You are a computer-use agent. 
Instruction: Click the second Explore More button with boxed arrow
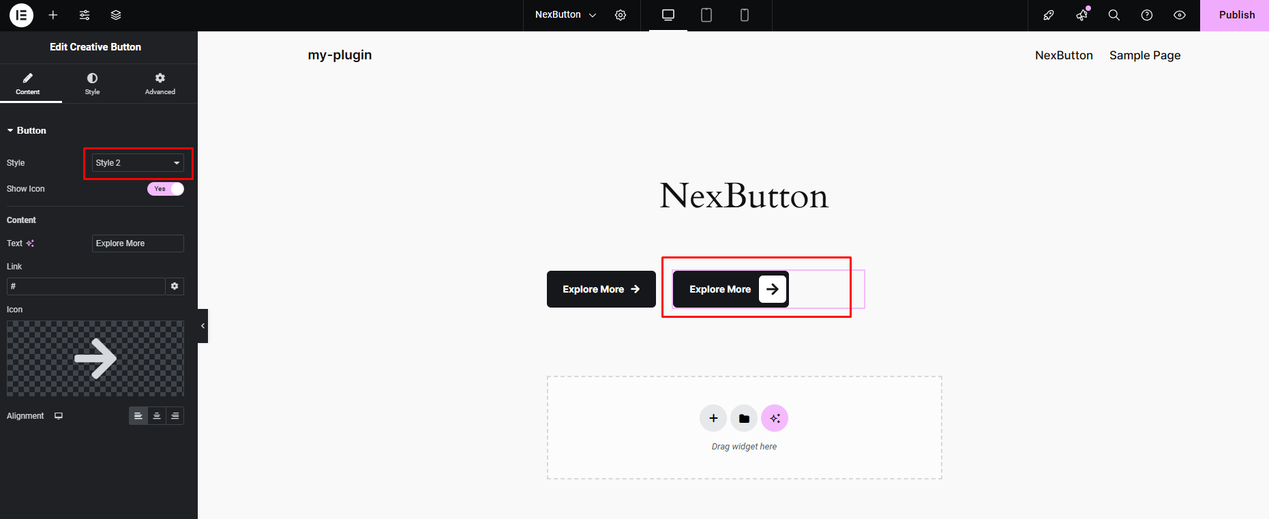click(x=731, y=289)
